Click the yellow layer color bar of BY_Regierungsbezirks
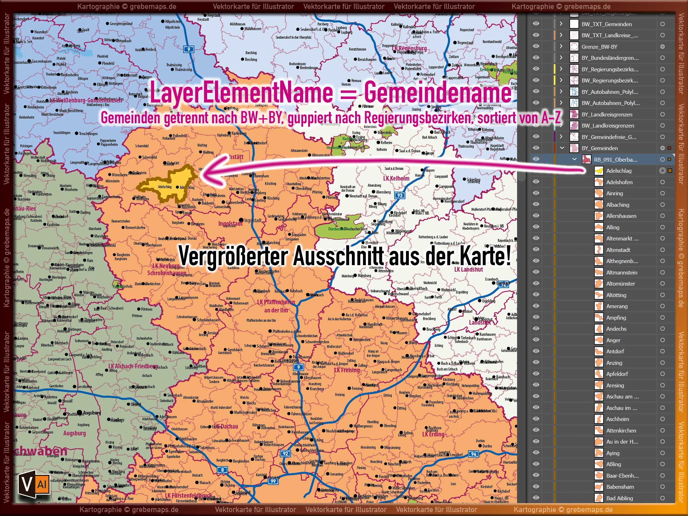This screenshot has width=688, height=516. (x=554, y=69)
